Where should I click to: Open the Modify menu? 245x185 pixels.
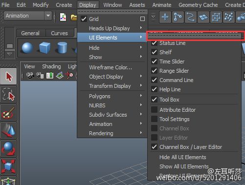tap(41, 5)
